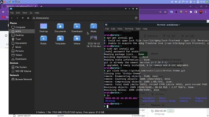The width and height of the screenshot is (209, 117).
Task: Open Help menu in terminal window
Action: point(145,29)
